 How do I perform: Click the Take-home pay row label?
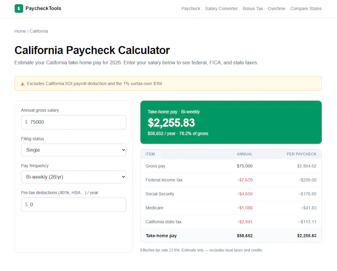pos(161,236)
